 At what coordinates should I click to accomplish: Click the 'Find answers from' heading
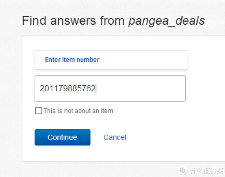tap(73, 21)
